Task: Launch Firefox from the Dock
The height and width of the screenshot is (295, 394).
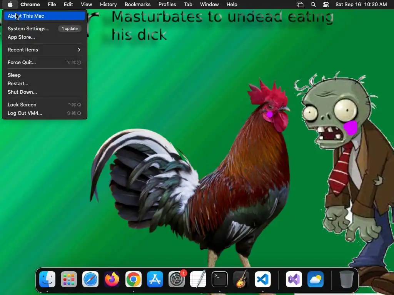Action: (112, 279)
